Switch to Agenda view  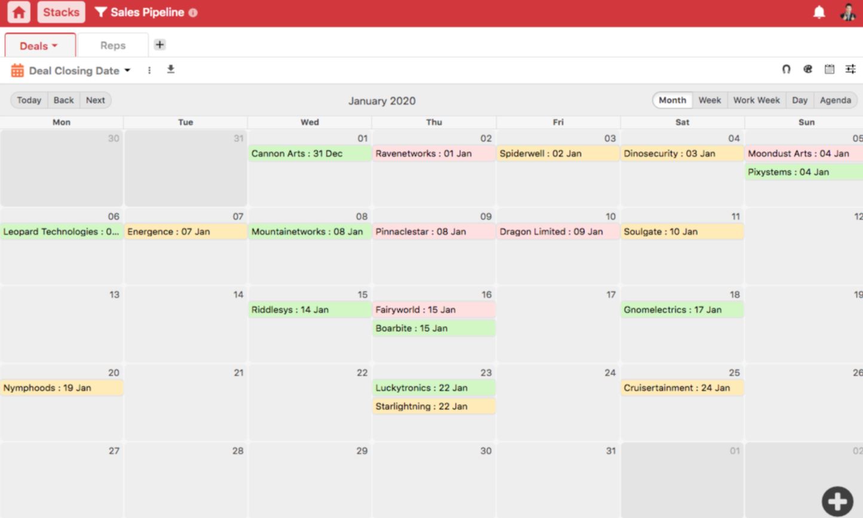(836, 100)
